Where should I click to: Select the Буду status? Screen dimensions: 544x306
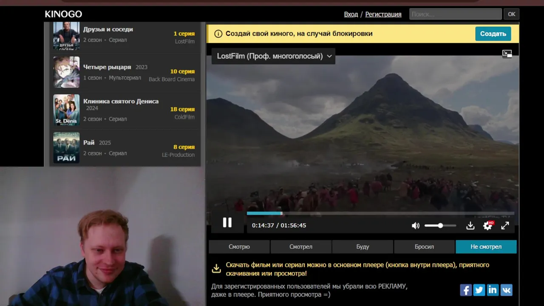pos(363,246)
